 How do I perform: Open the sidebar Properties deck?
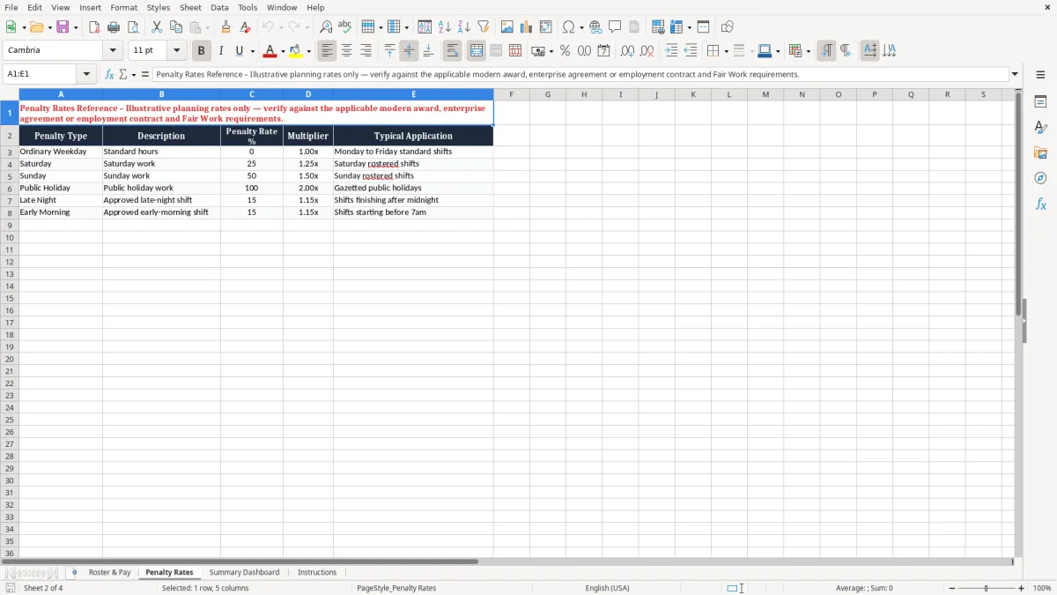coord(1040,102)
